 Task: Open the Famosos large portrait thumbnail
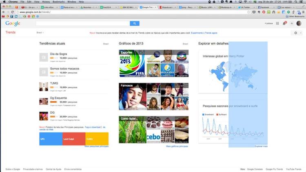pyautogui.click(x=133, y=96)
